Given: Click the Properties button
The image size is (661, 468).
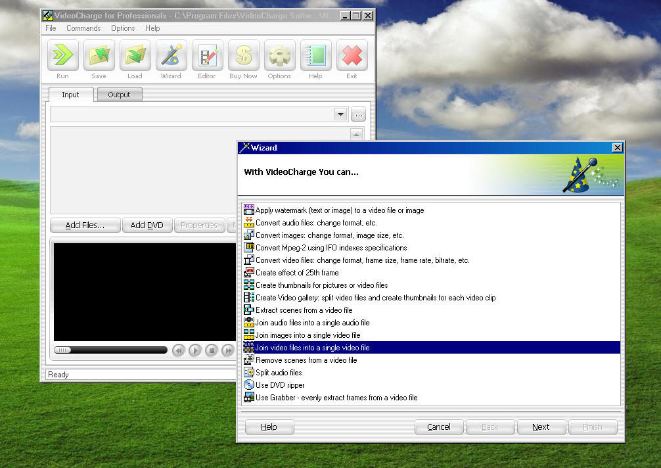Looking at the screenshot, I should pyautogui.click(x=199, y=225).
